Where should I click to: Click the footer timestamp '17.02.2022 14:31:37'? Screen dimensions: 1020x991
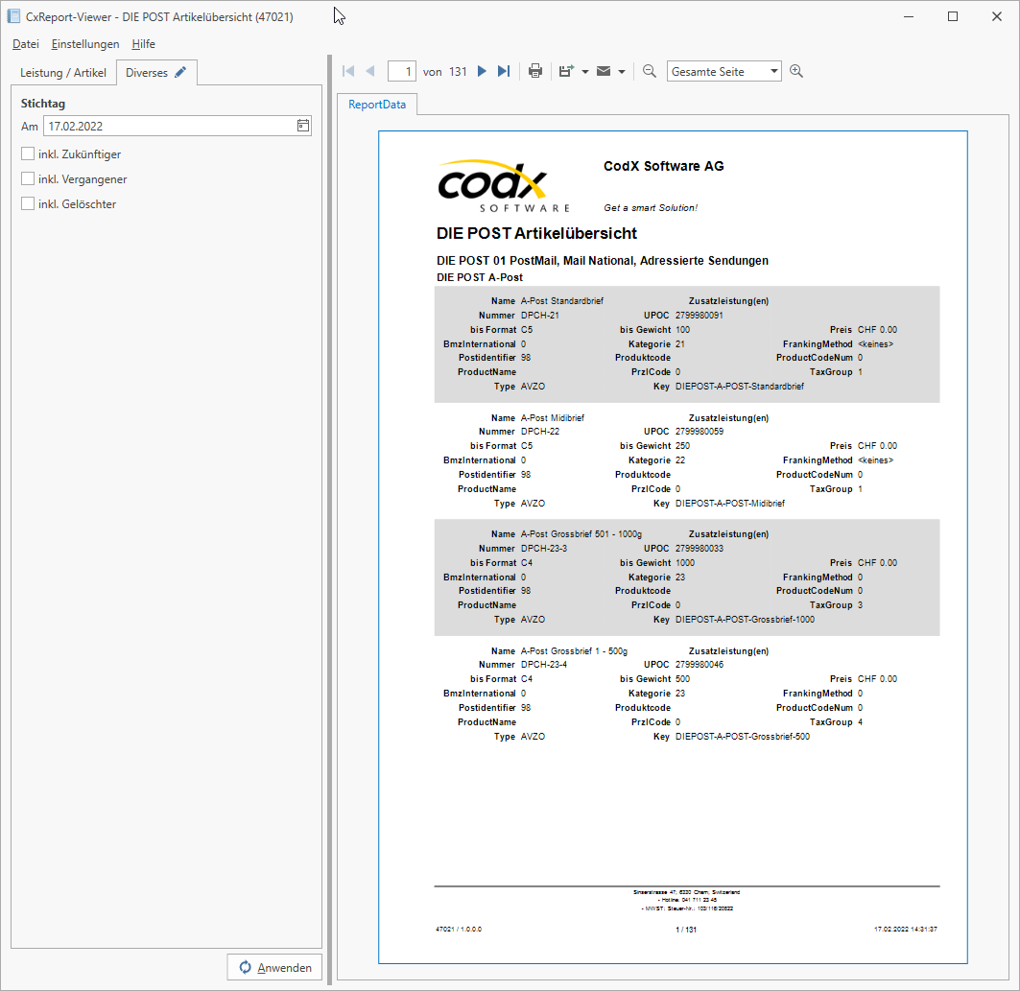(x=906, y=930)
